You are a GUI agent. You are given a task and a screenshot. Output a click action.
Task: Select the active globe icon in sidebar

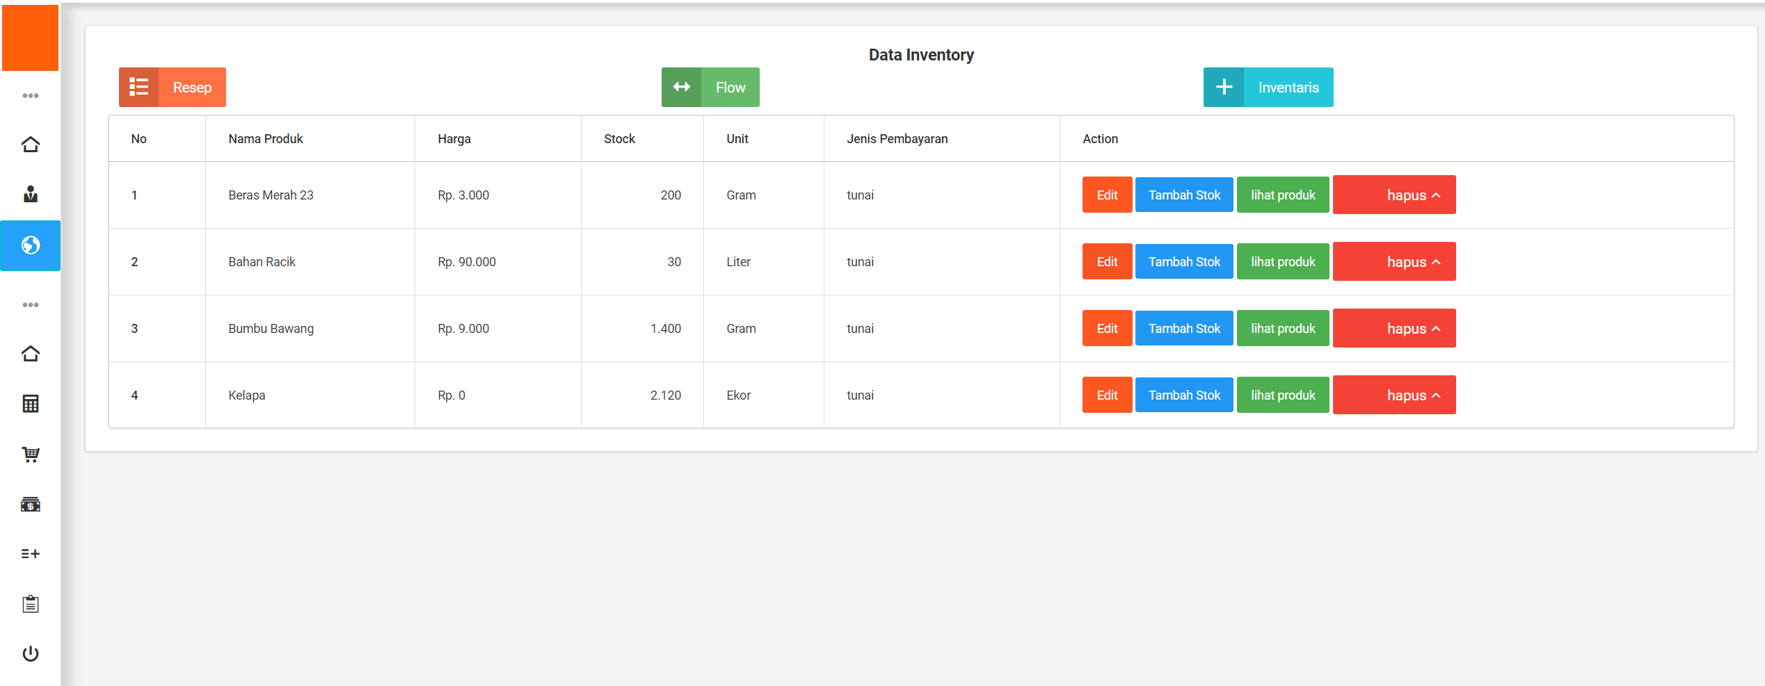30,245
